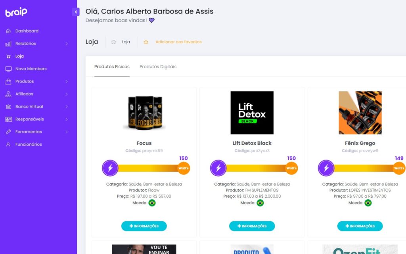This screenshot has height=254, width=406.
Task: Click the Nova Members monitor icon
Action: [x=8, y=69]
